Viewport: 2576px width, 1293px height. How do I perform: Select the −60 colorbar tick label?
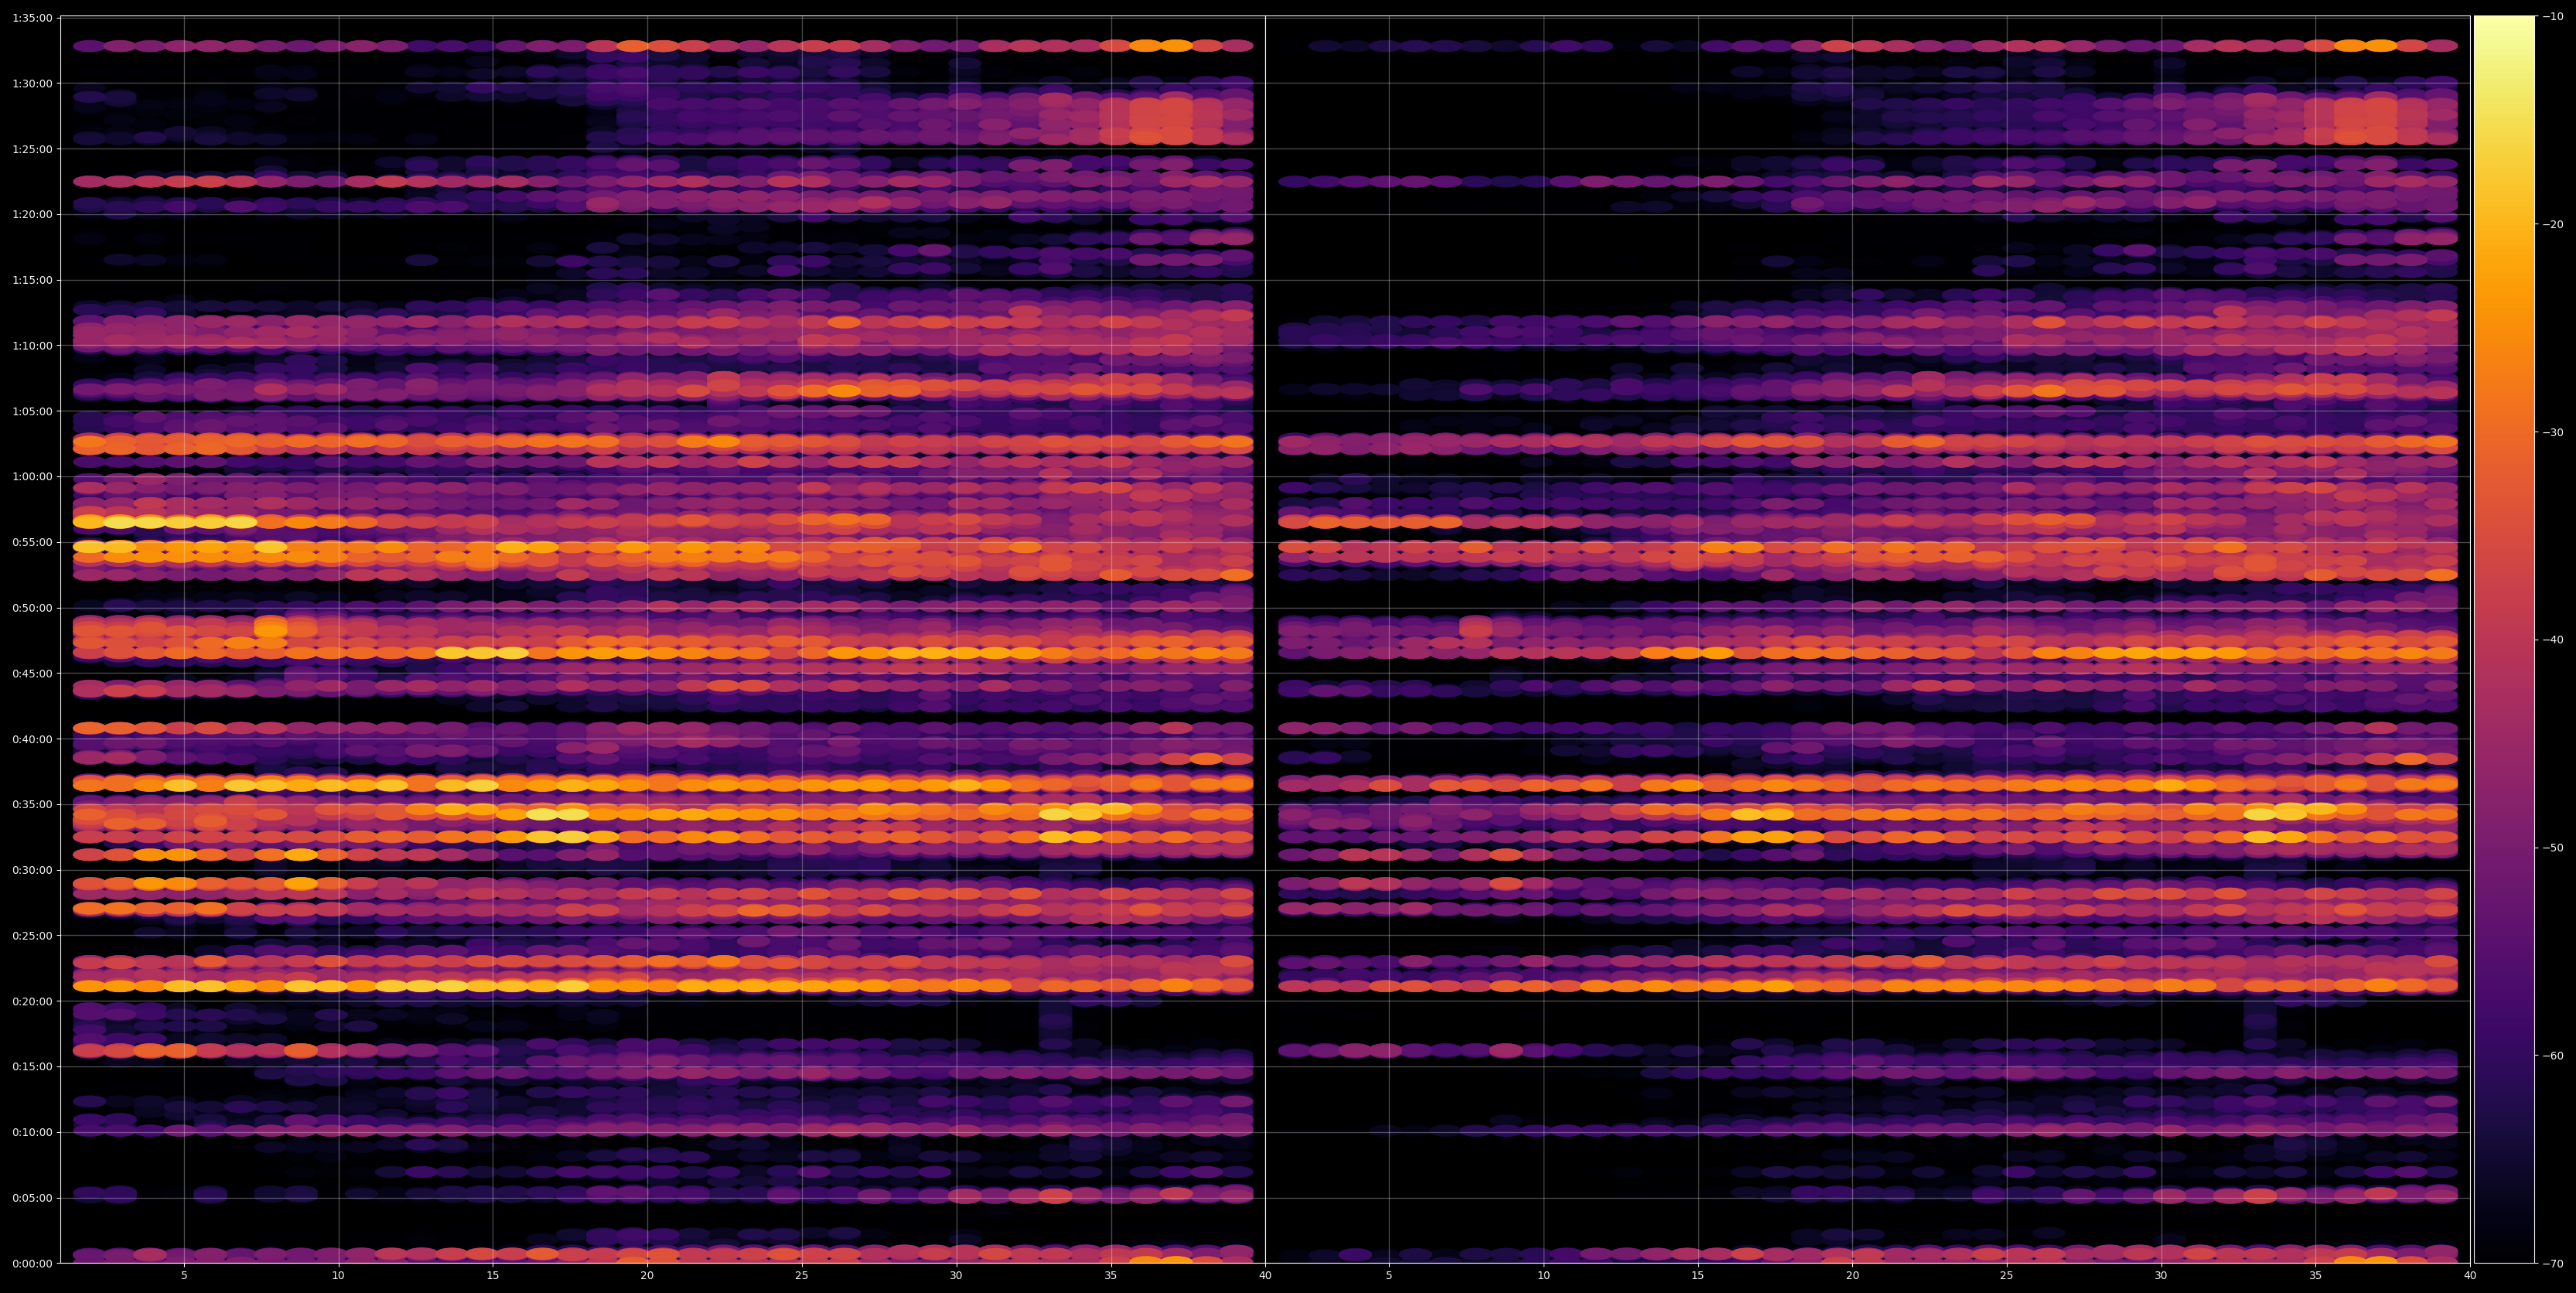(x=2553, y=1056)
